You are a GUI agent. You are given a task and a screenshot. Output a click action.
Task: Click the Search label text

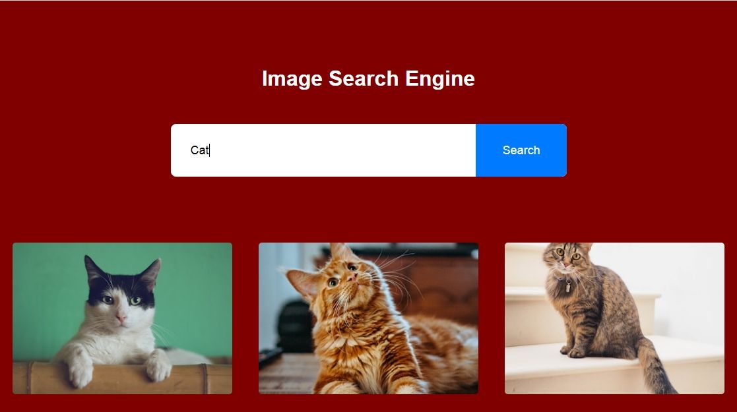pos(521,150)
